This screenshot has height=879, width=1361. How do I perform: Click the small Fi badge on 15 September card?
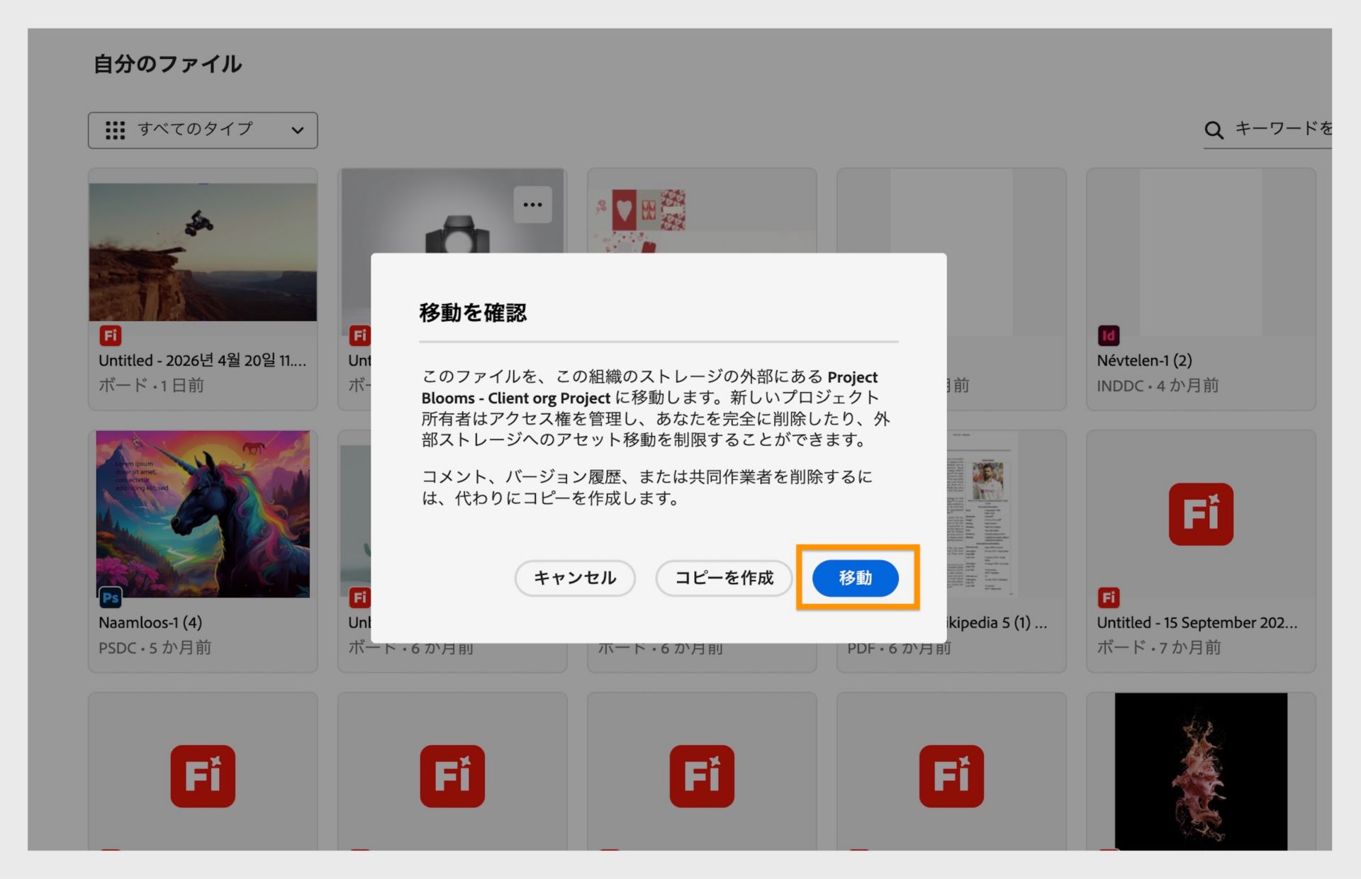tap(1109, 598)
